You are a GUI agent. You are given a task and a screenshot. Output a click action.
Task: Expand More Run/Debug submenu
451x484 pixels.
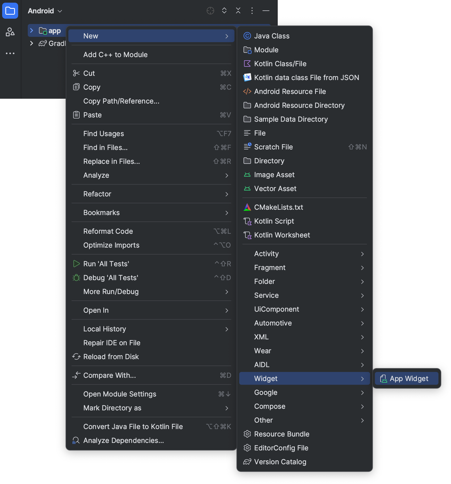[x=151, y=291]
